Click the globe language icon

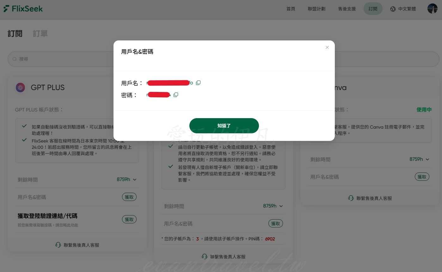point(393,9)
